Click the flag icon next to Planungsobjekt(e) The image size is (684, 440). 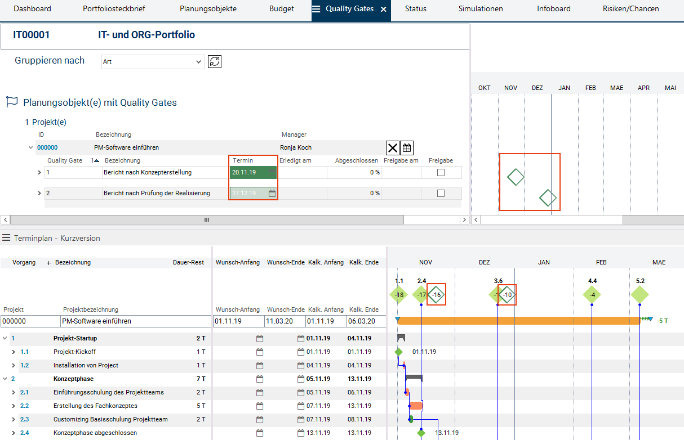pos(12,102)
